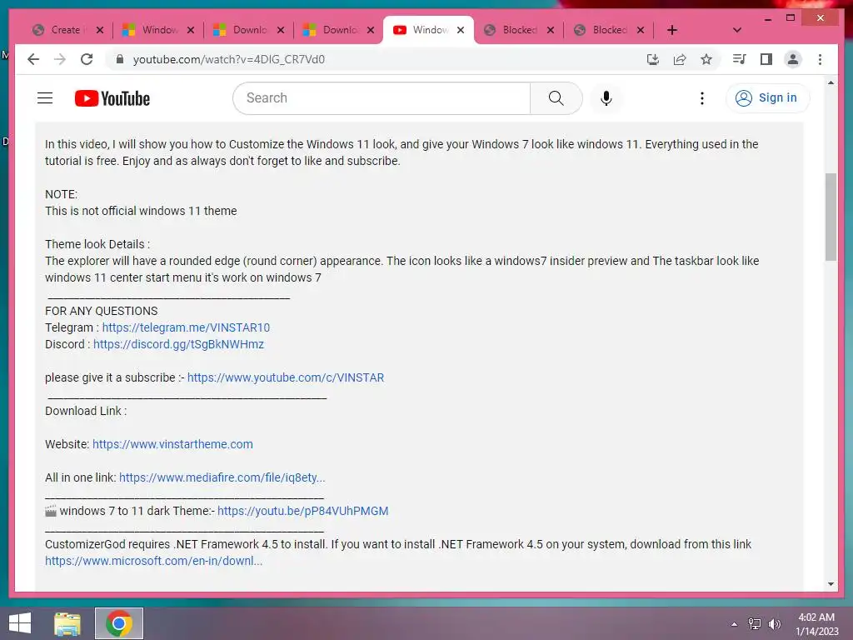Open Windows Start button
The width and height of the screenshot is (853, 640).
tap(20, 623)
